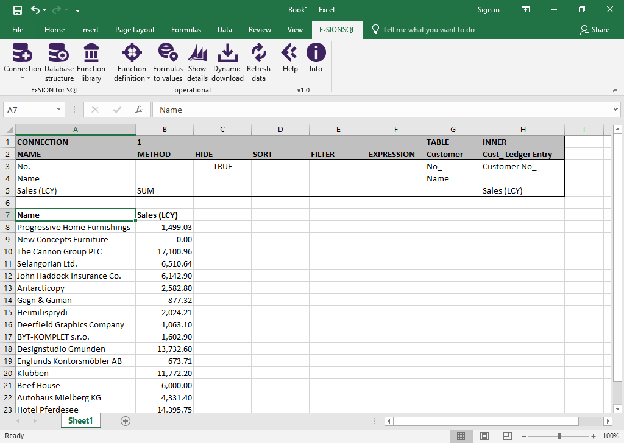This screenshot has width=624, height=443.
Task: Switch to the Home tab
Action: tap(54, 30)
